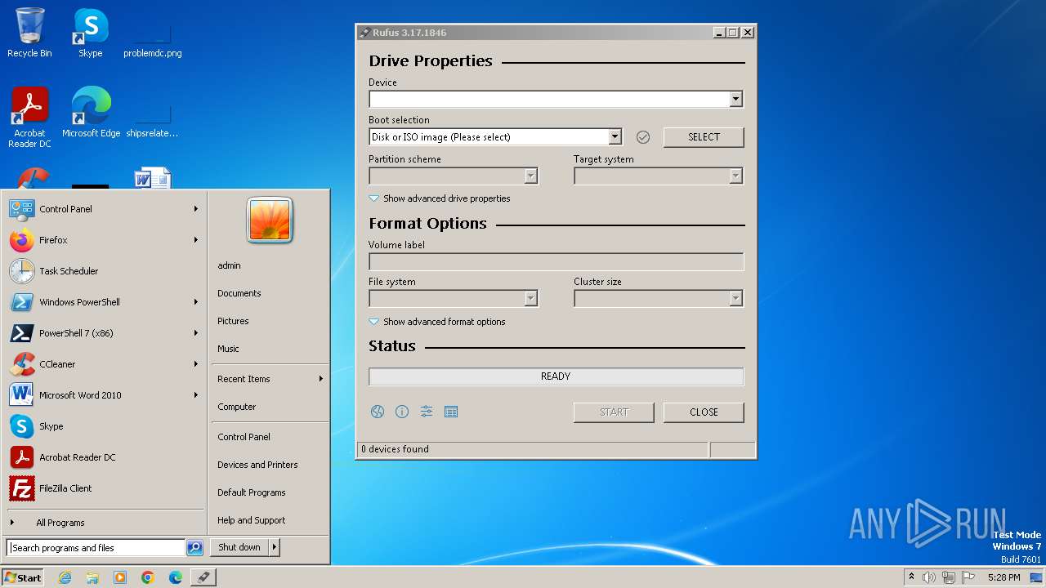Open Windows PowerShell from Start menu
The image size is (1046, 588).
click(x=105, y=302)
